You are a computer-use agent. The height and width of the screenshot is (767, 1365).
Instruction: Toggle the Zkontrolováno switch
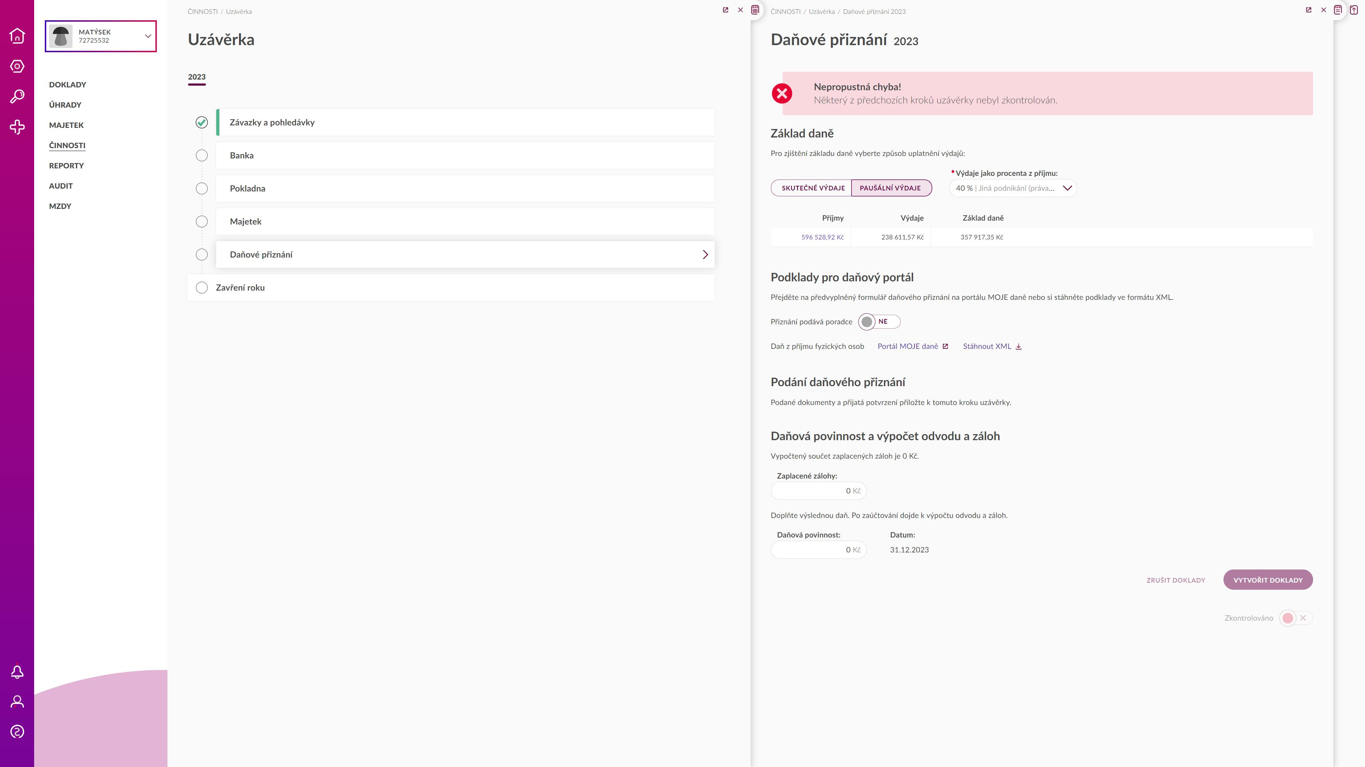[x=1296, y=618]
